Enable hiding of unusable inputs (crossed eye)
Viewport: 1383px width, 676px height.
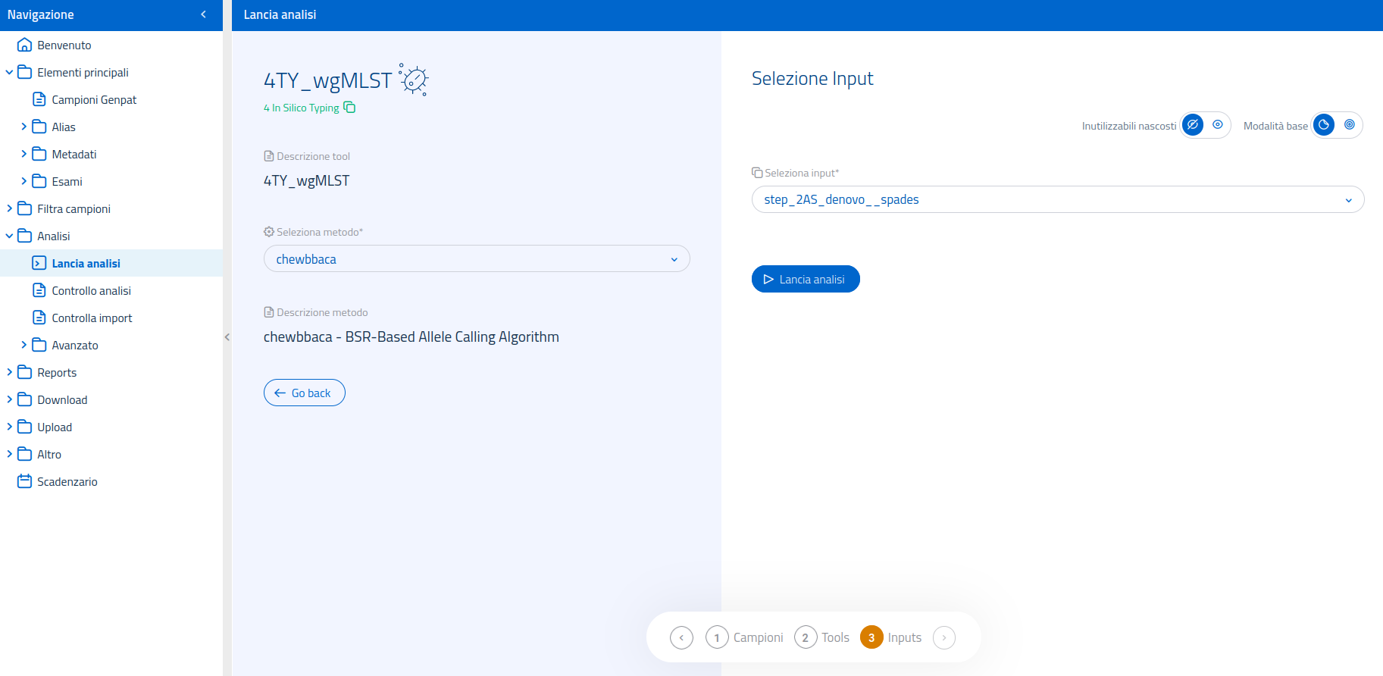pos(1193,125)
